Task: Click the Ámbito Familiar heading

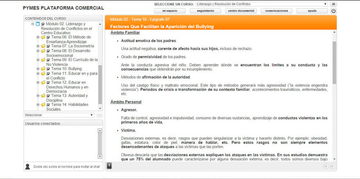Action: 125,32
